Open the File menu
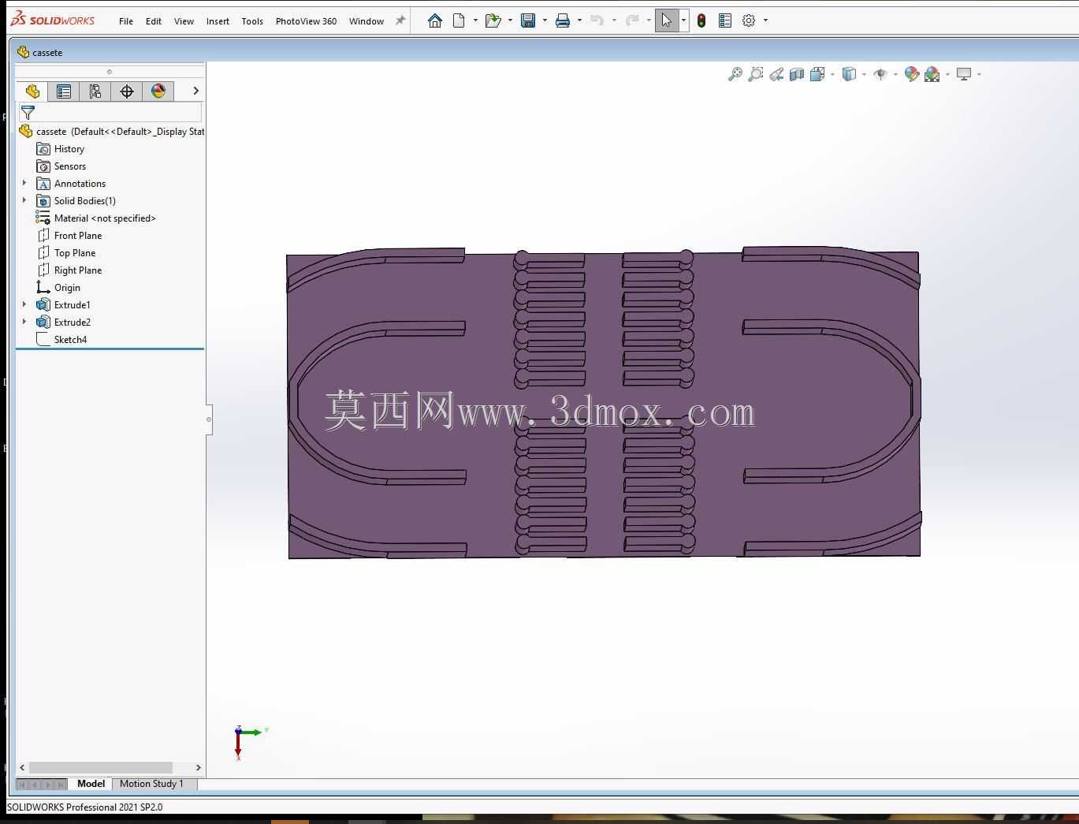Viewport: 1079px width, 824px height. (x=126, y=21)
